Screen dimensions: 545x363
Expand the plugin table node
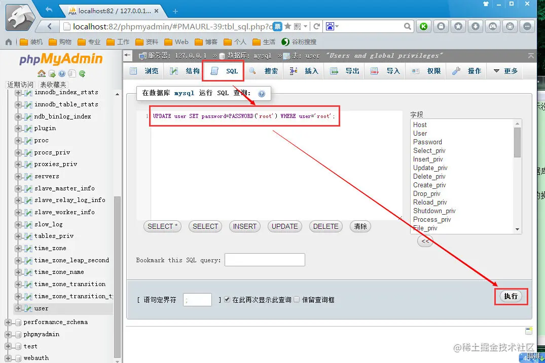pos(18,129)
